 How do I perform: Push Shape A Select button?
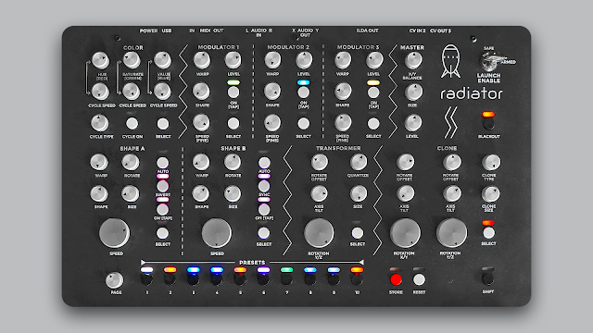[163, 233]
